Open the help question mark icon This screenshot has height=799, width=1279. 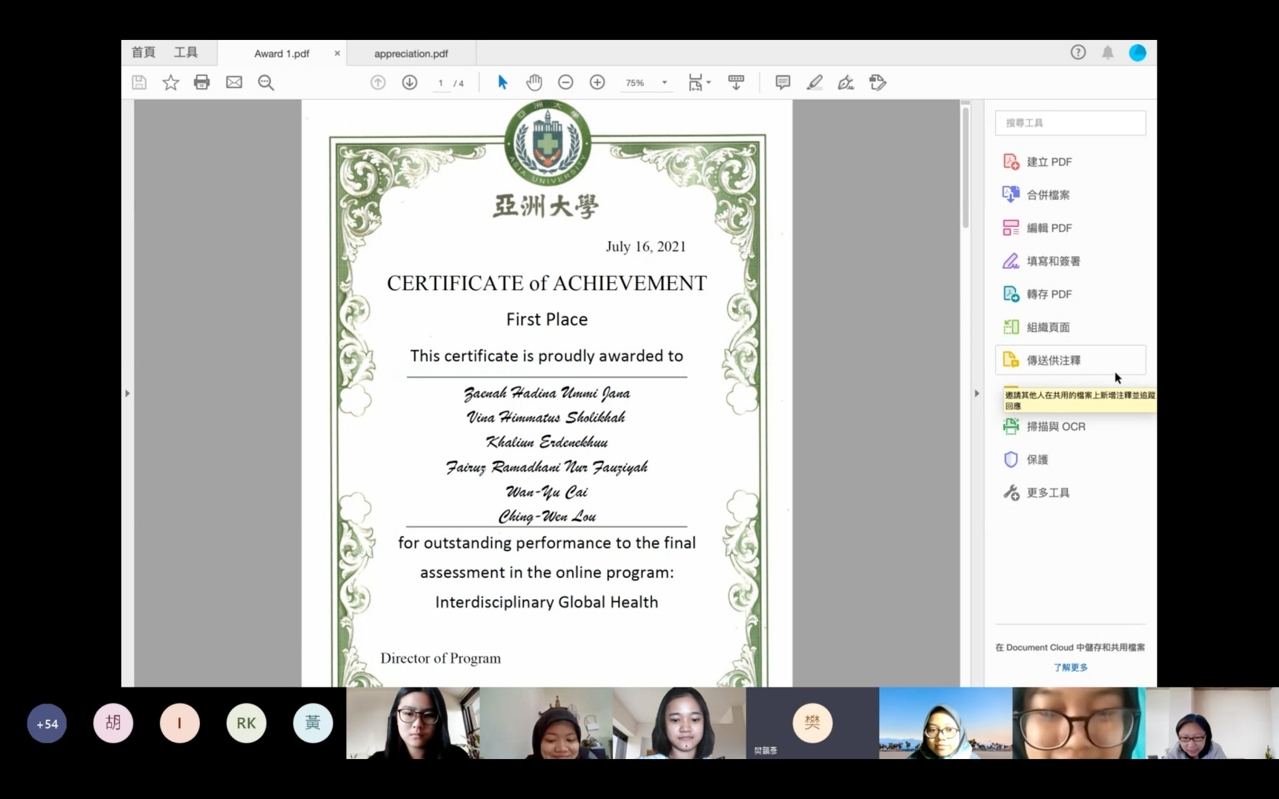1078,52
